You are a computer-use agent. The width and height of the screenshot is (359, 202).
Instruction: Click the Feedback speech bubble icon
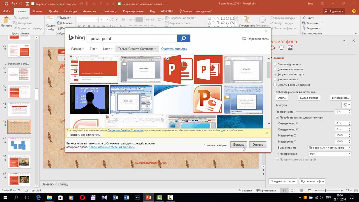click(x=244, y=39)
